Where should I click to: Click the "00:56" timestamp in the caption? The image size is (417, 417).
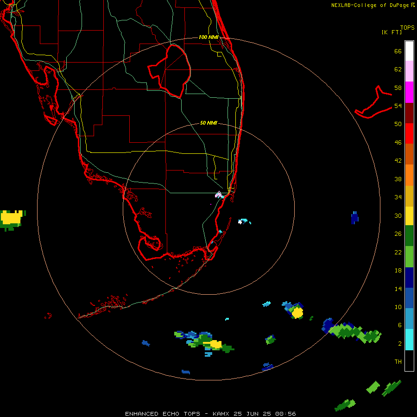(285, 414)
